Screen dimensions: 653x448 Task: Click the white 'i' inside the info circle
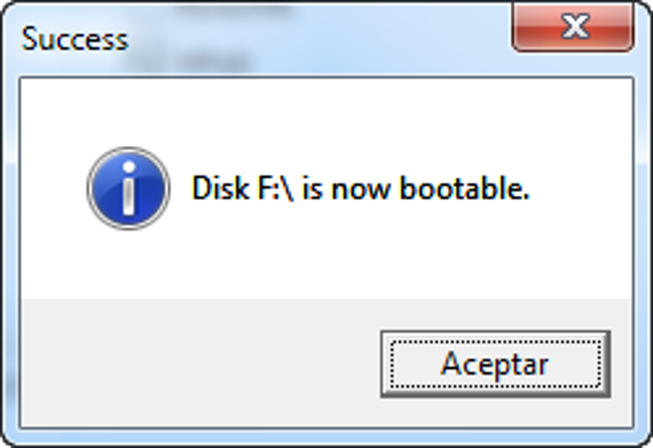129,188
